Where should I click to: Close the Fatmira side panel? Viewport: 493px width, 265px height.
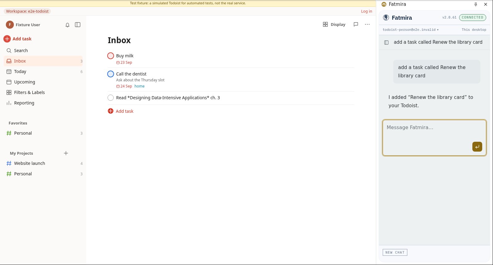tap(486, 4)
